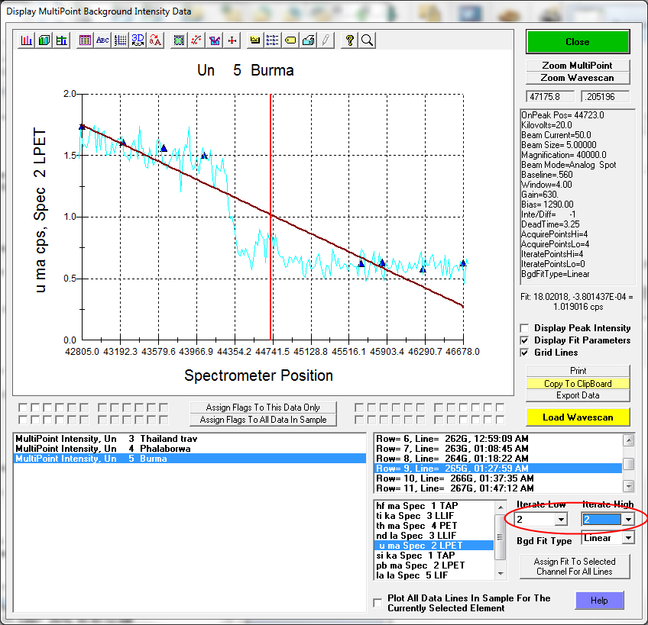Image resolution: width=648 pixels, height=625 pixels.
Task: Open the Iterate High dropdown
Action: click(x=627, y=520)
